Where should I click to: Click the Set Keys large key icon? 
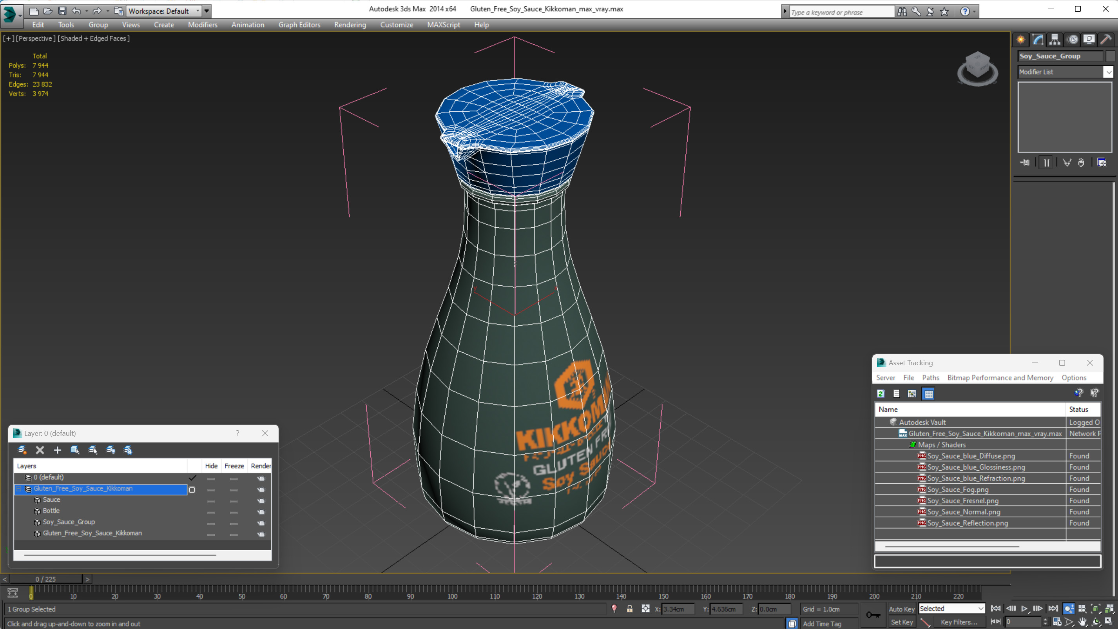tap(873, 614)
